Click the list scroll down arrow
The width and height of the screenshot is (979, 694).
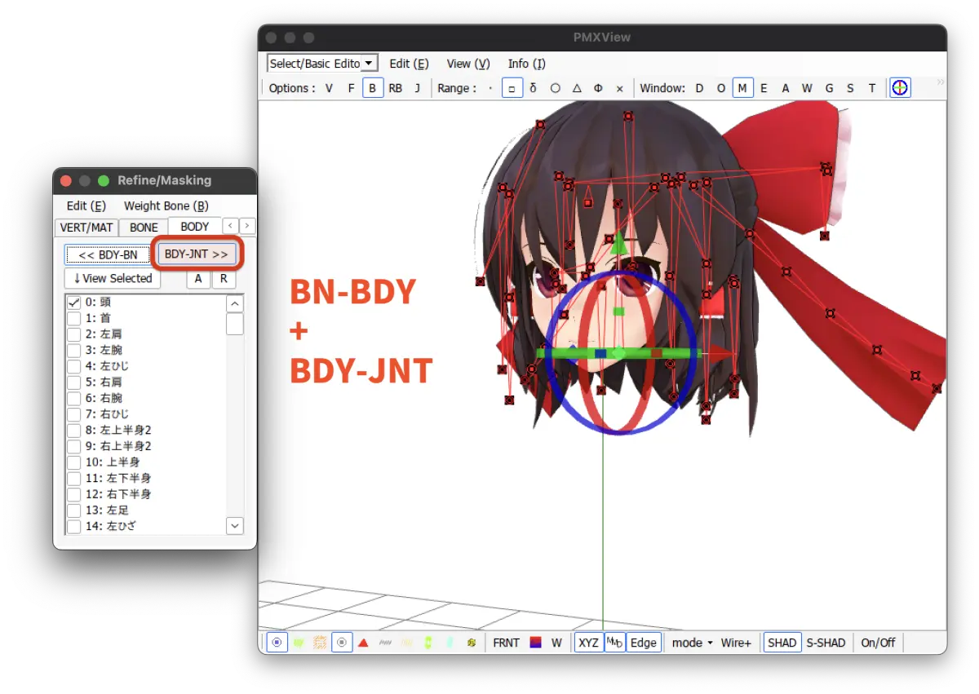pos(235,526)
